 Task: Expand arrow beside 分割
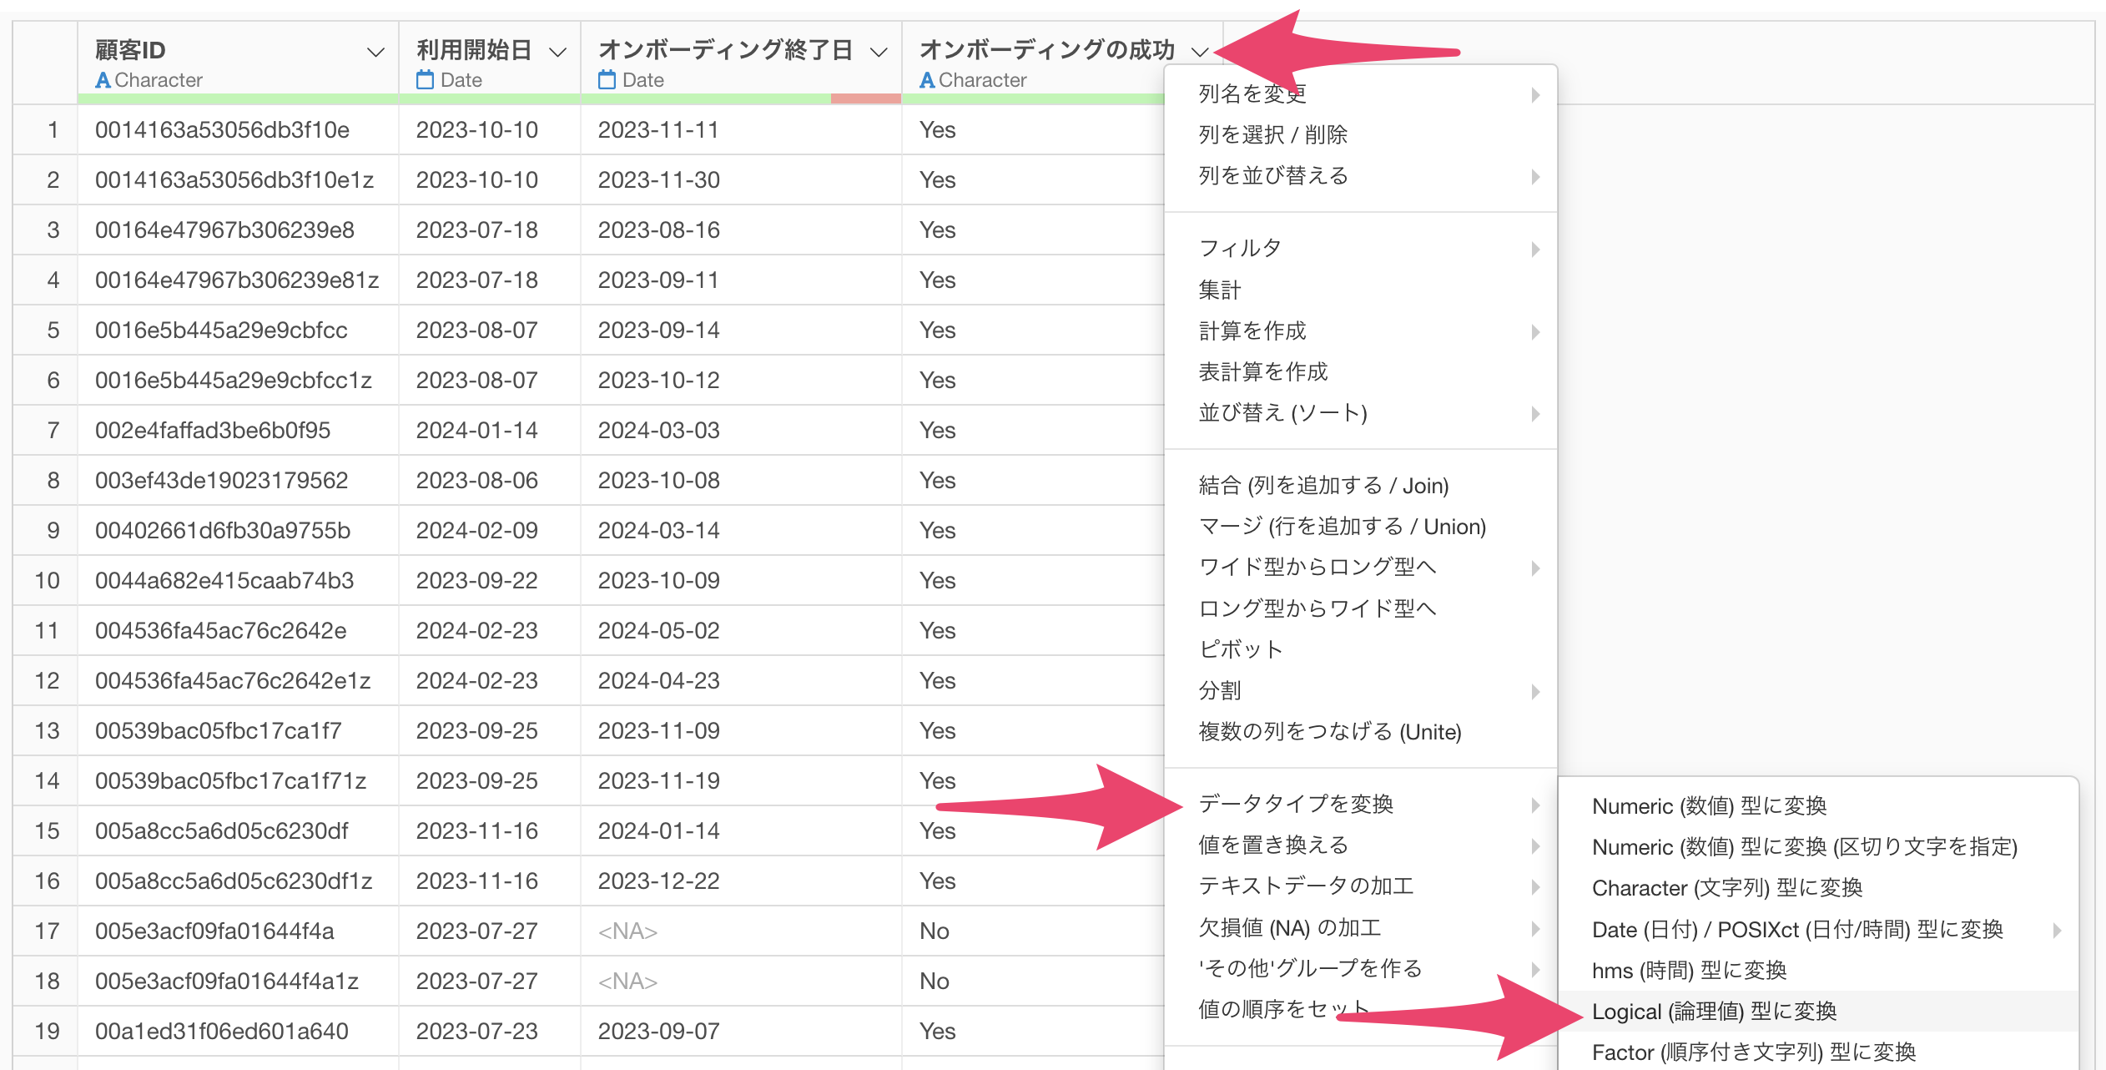pos(1535,691)
